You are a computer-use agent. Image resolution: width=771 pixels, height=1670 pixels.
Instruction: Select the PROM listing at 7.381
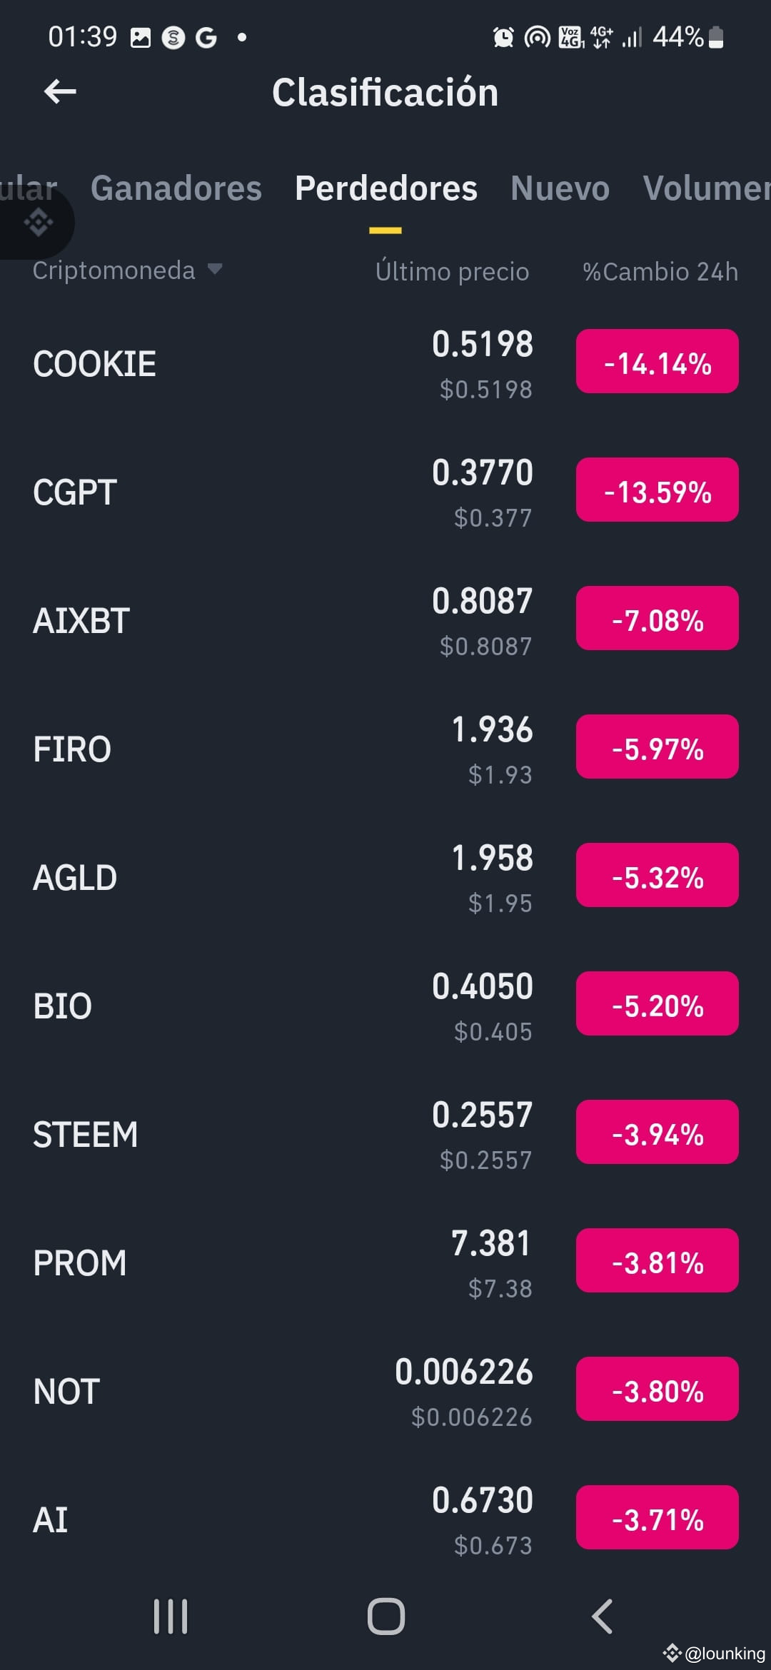385,1263
